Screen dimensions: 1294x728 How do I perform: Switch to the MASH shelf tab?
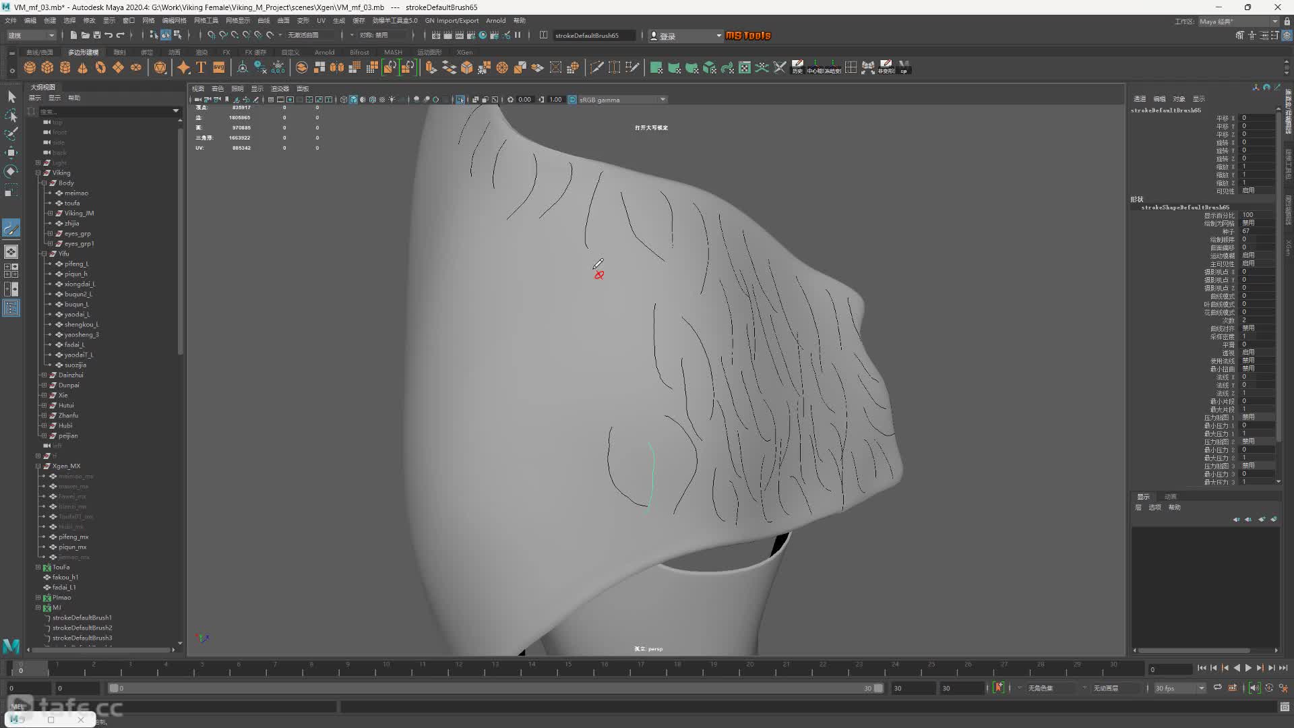tap(393, 52)
